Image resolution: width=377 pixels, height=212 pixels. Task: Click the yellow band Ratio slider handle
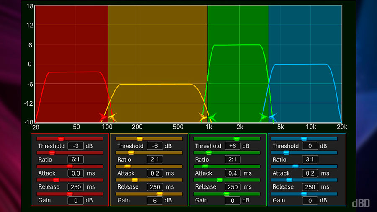coord(131,153)
